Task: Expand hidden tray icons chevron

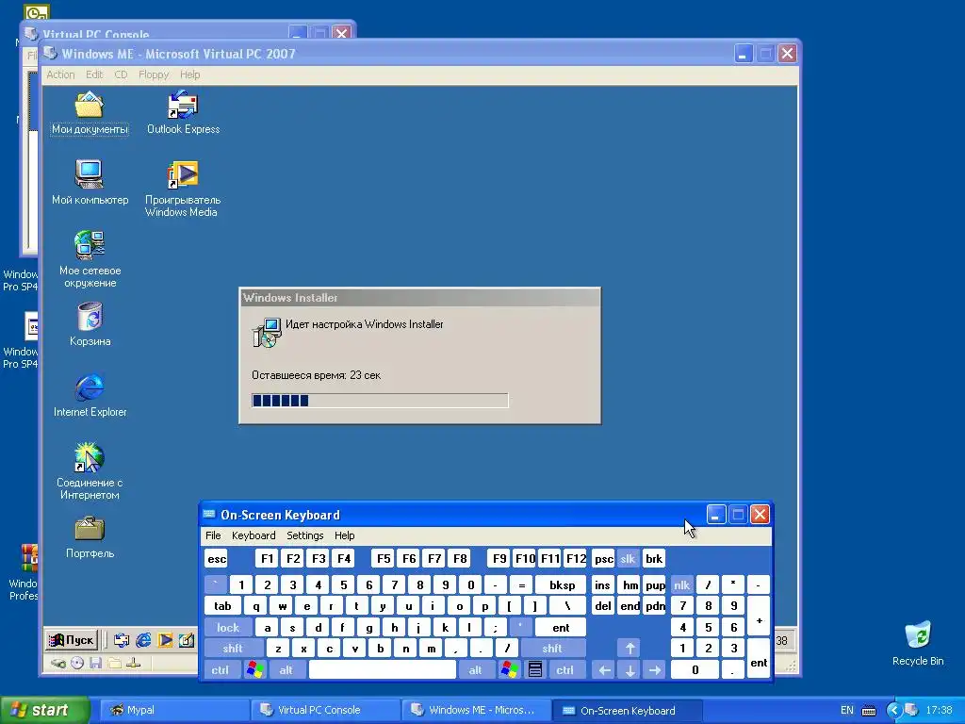Action: coord(893,711)
